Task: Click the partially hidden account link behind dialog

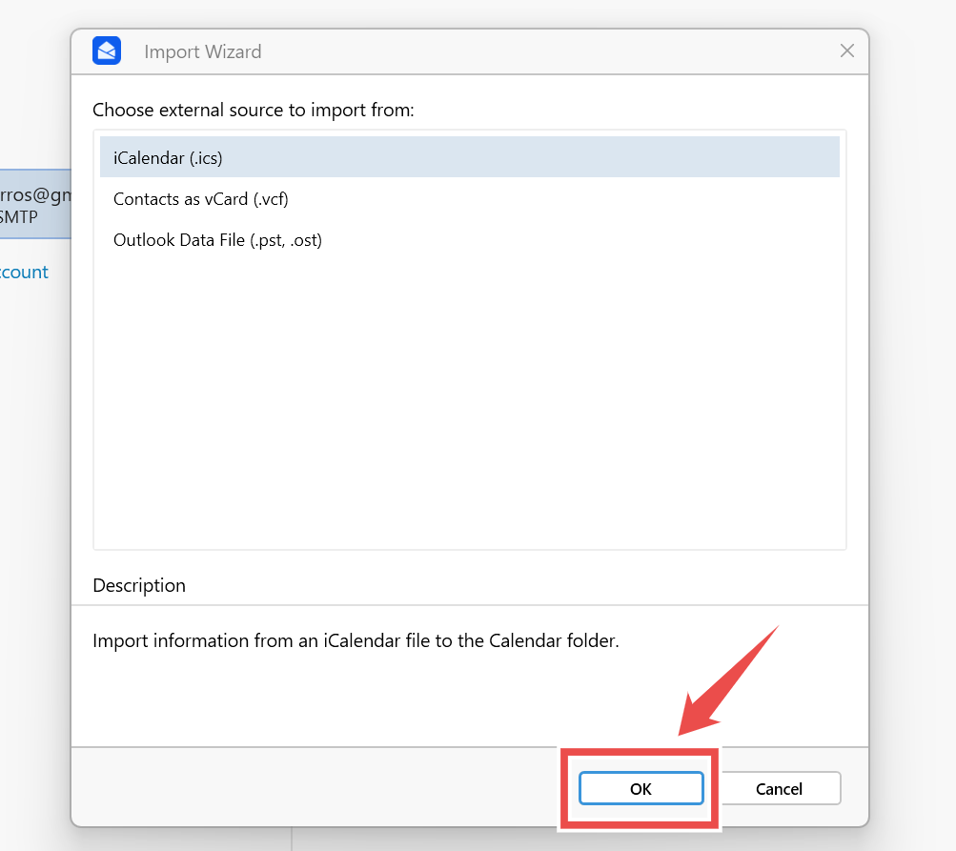Action: pos(25,273)
